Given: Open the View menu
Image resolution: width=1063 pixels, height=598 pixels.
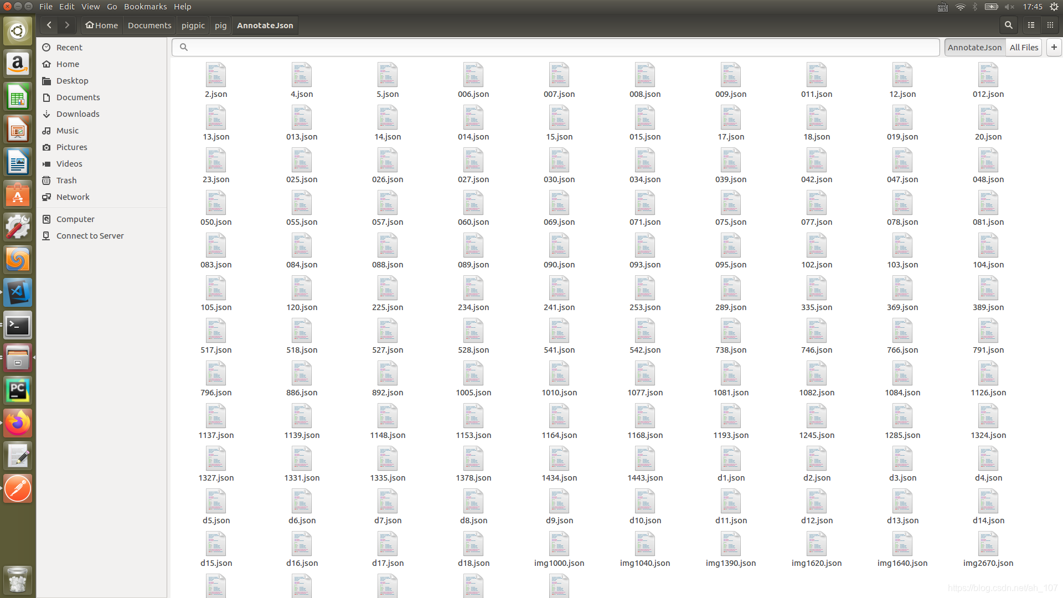Looking at the screenshot, I should 90,7.
